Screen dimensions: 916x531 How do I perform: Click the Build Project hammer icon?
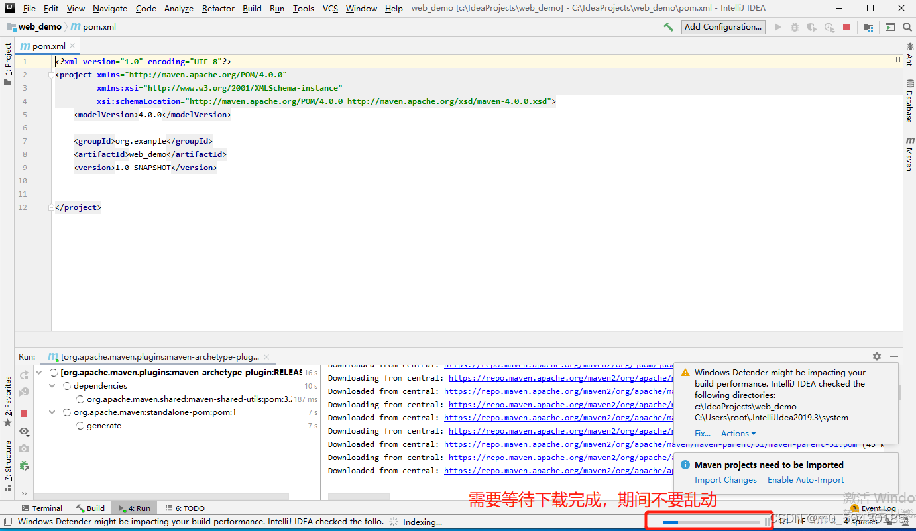pyautogui.click(x=669, y=27)
